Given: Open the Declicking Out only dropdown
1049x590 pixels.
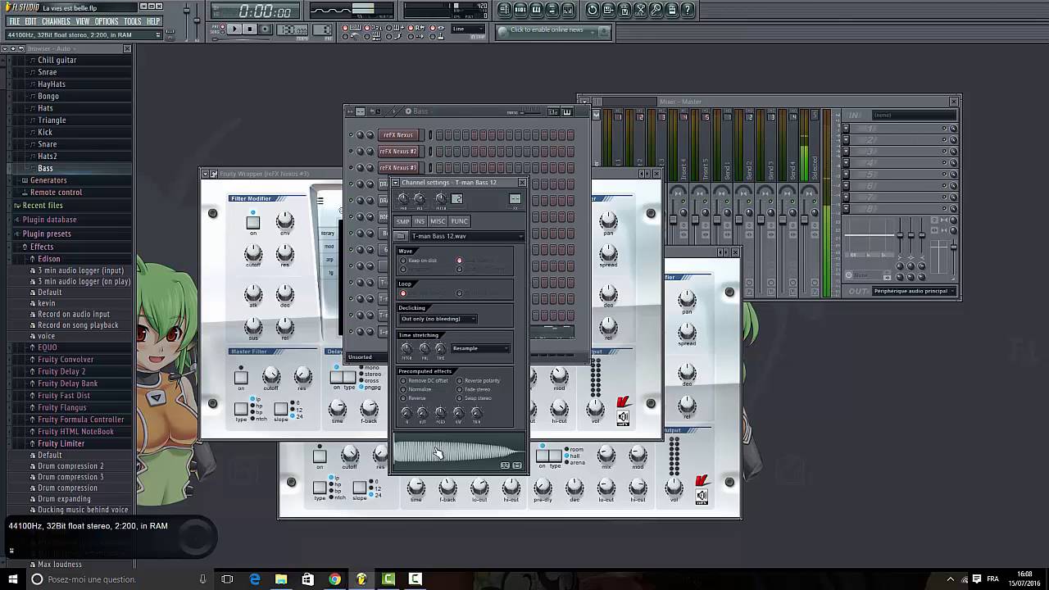Looking at the screenshot, I should (x=438, y=319).
